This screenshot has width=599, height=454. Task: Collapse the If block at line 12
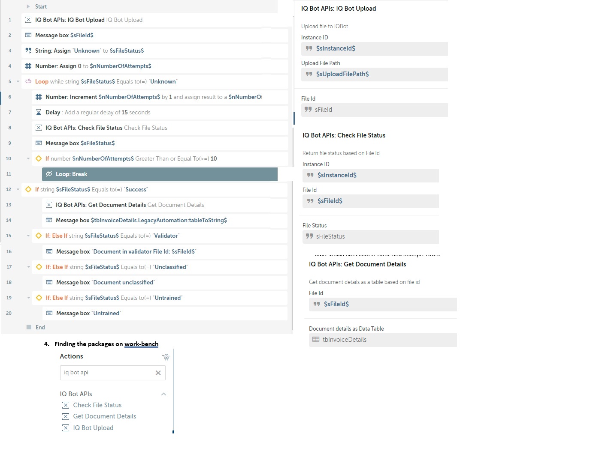coord(18,189)
